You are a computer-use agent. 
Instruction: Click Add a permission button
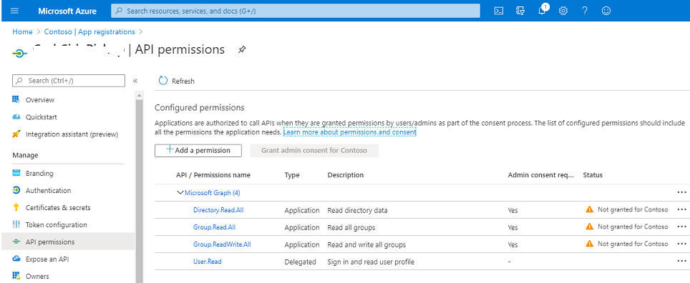(198, 150)
